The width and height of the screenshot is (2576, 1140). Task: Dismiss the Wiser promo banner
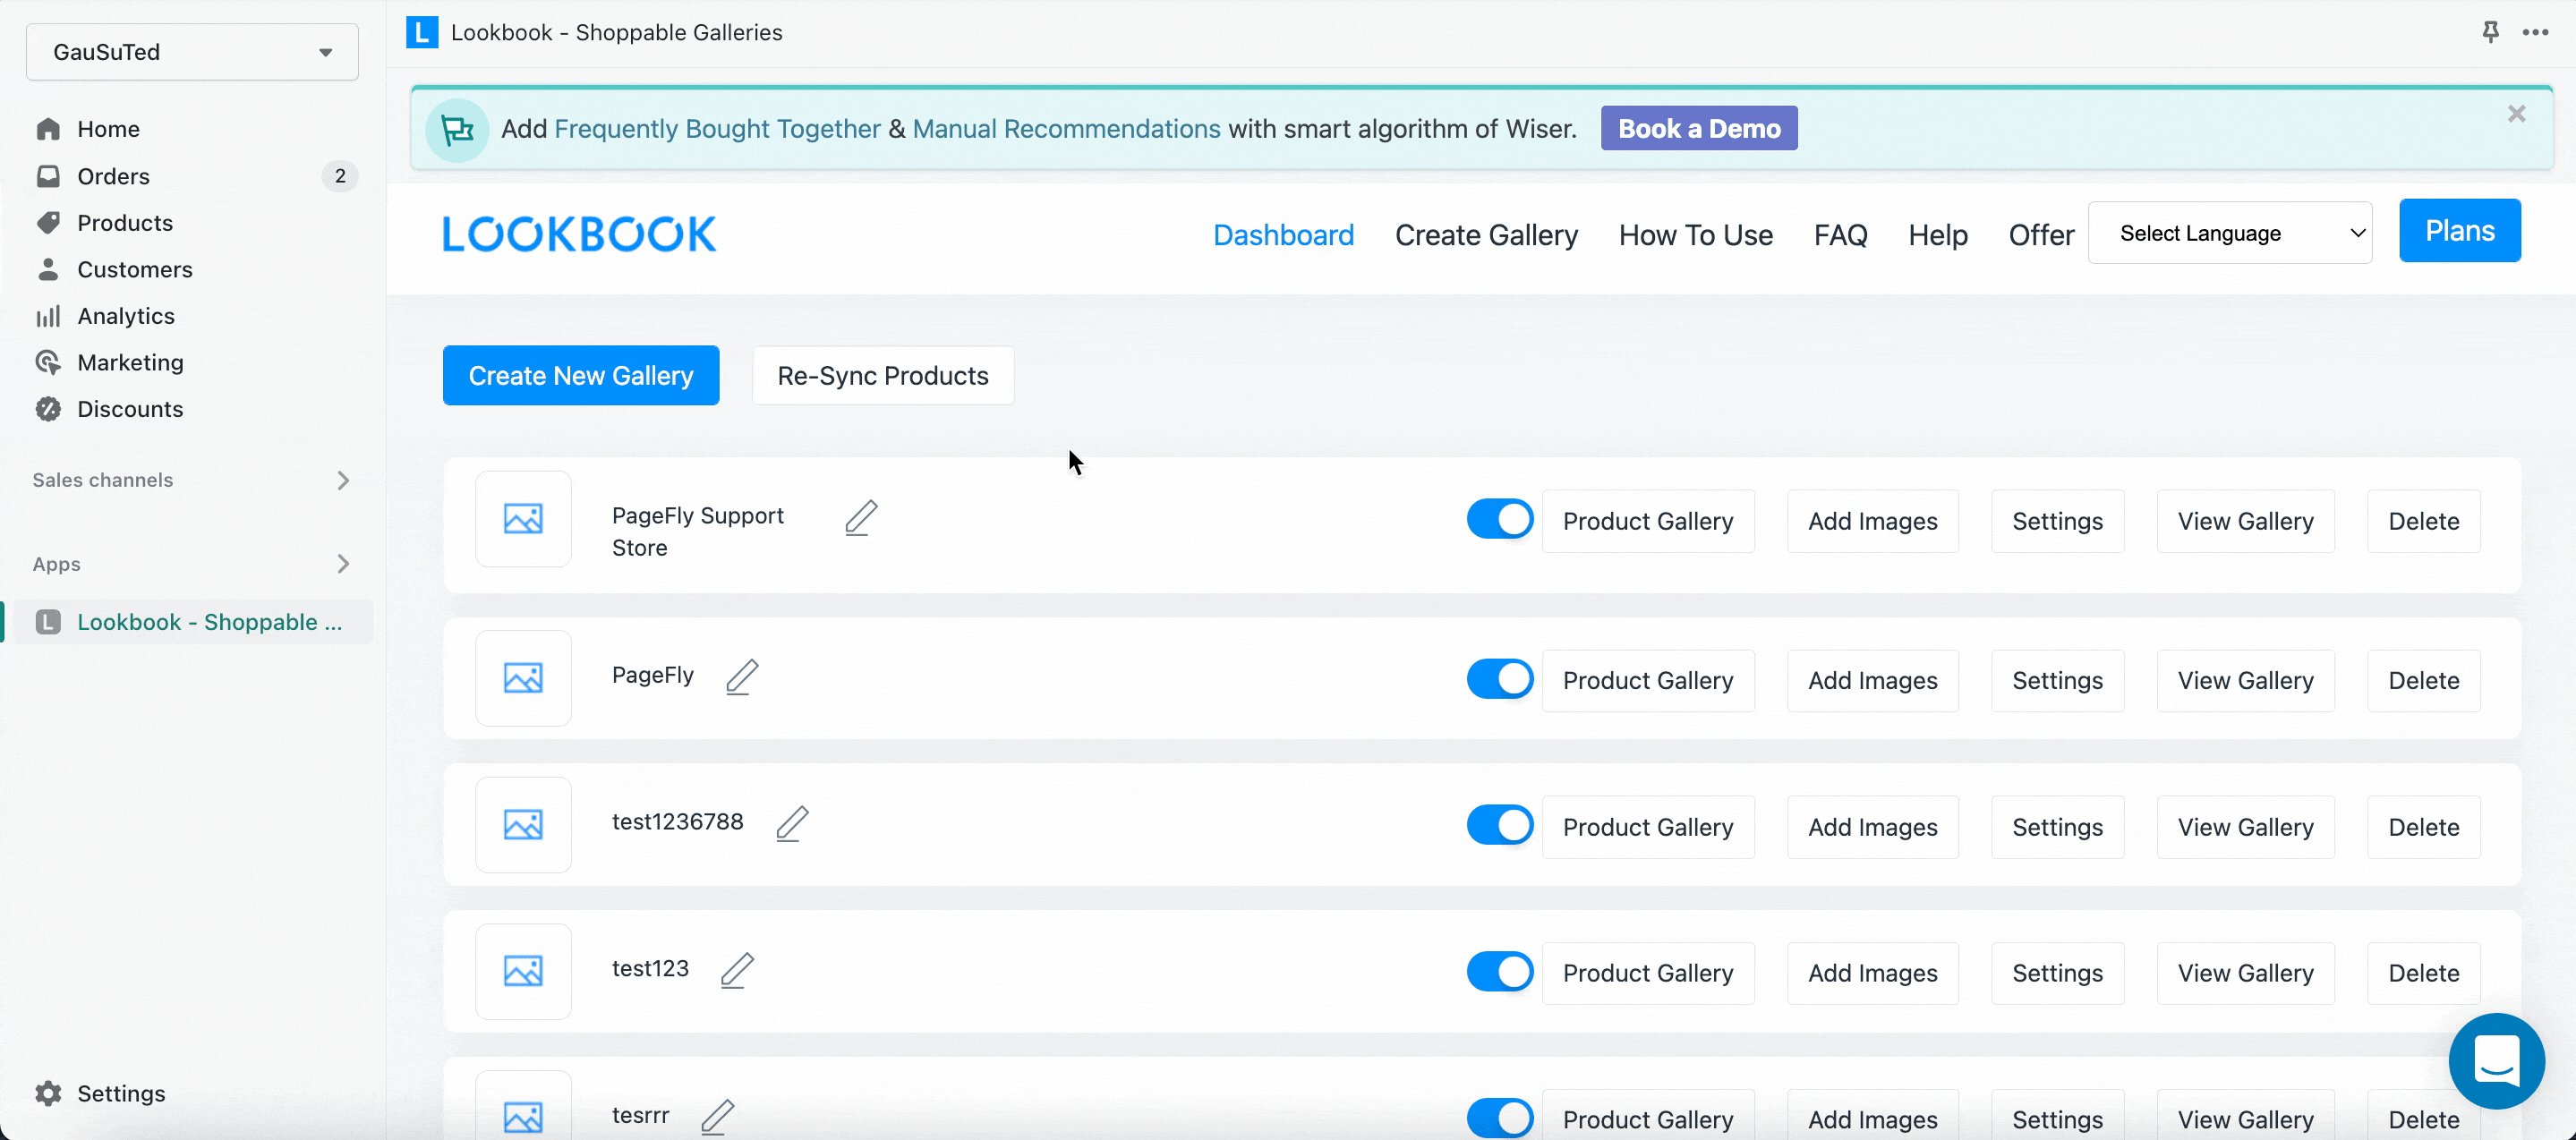click(2516, 114)
